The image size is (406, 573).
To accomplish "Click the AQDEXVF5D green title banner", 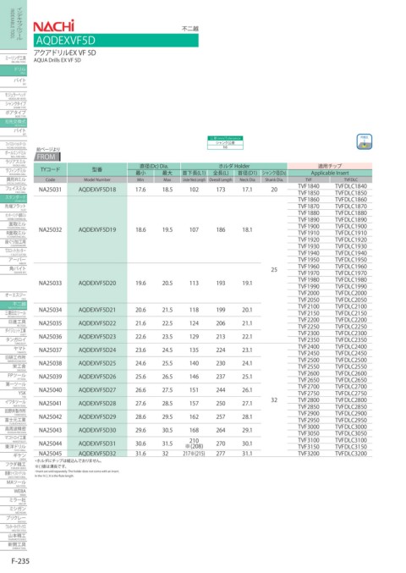I will click(116, 40).
